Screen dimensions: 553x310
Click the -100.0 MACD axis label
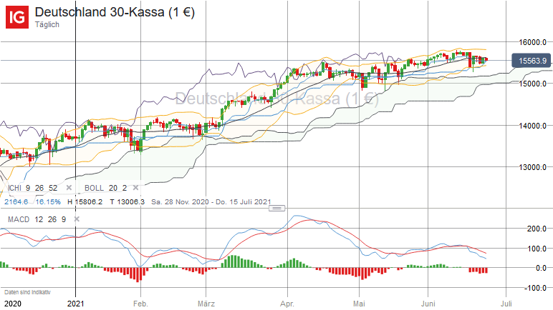click(535, 288)
